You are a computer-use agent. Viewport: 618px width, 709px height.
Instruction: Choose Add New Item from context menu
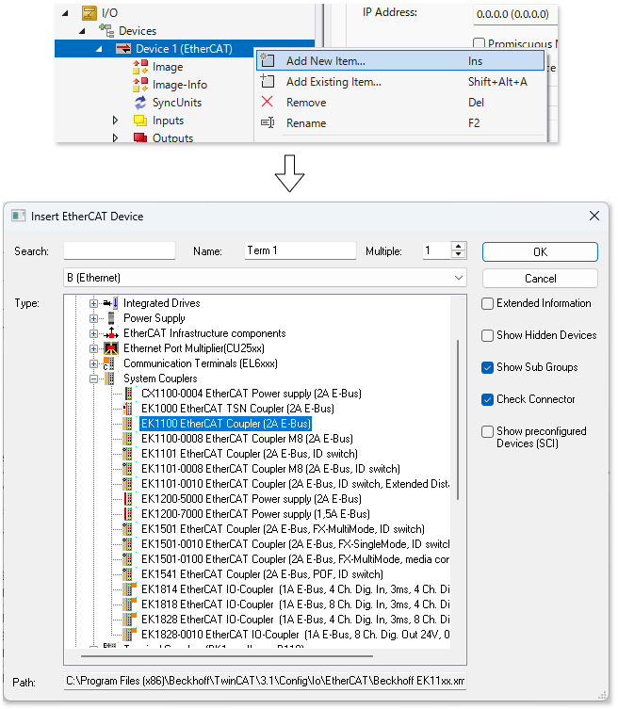point(325,61)
